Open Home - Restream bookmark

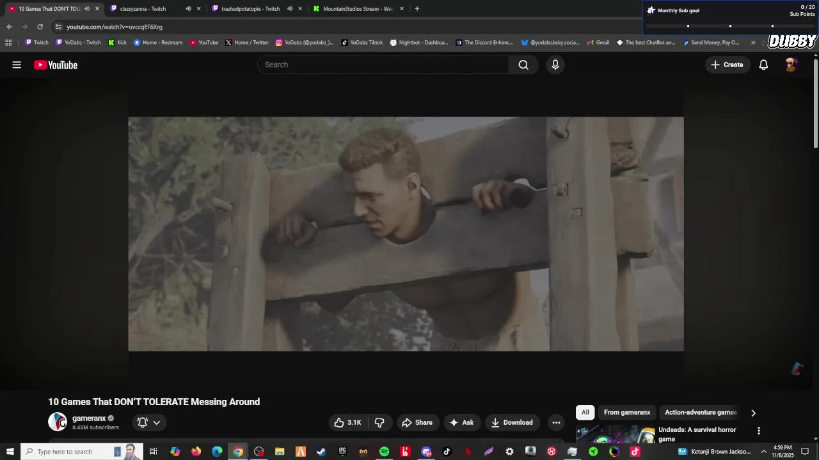pyautogui.click(x=158, y=43)
